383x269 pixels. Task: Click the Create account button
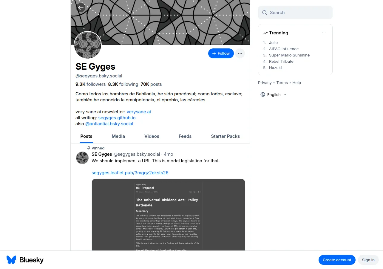[337, 260]
